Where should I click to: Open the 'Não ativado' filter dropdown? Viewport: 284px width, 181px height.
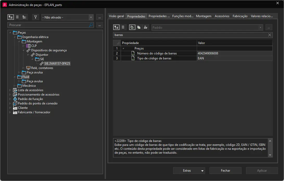tap(91, 17)
